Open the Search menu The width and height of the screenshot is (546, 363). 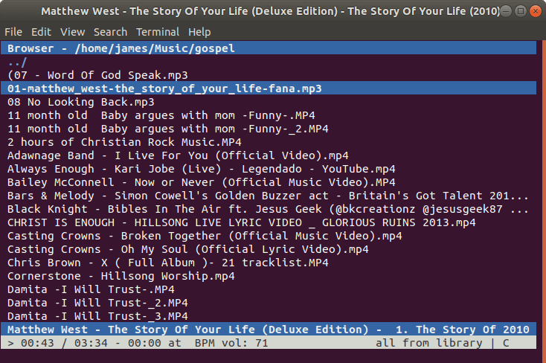110,32
